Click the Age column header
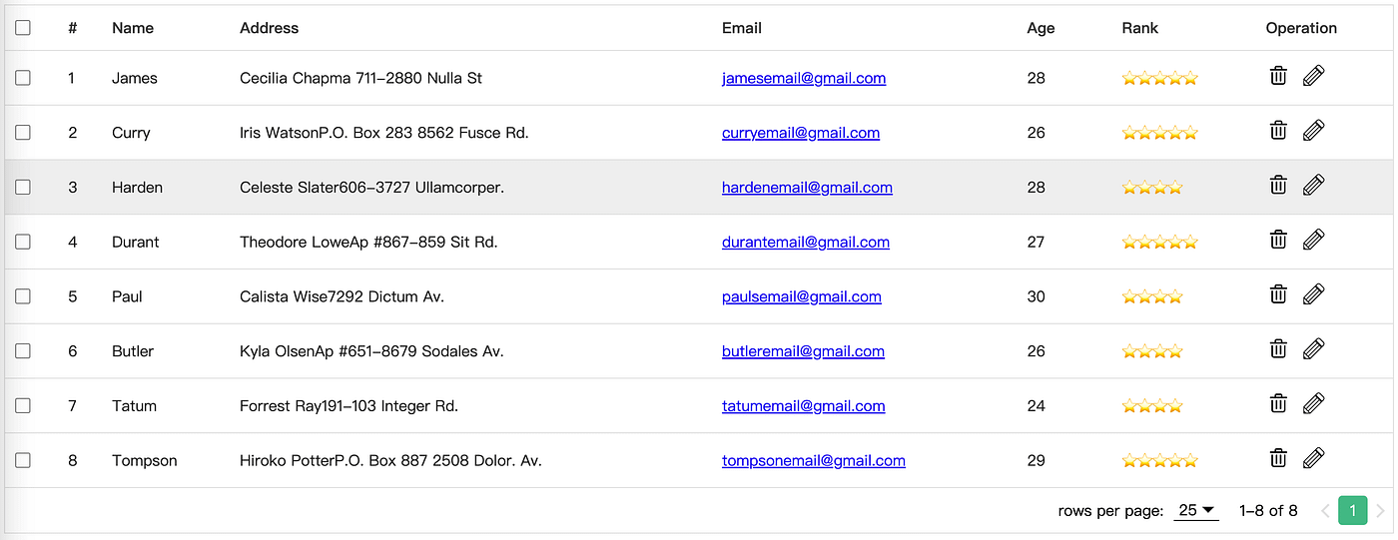 [1041, 28]
